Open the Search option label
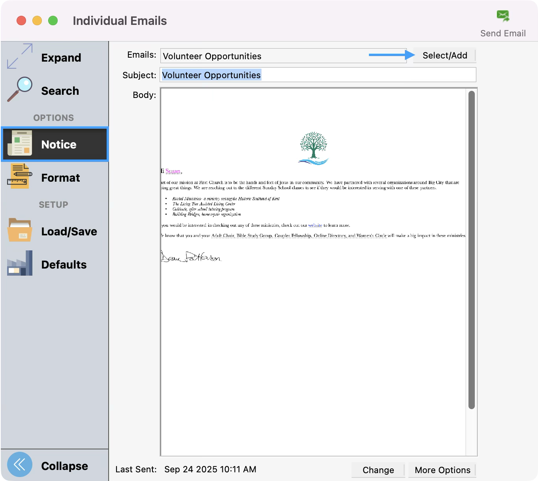Screen dimensions: 538x481 [60, 91]
